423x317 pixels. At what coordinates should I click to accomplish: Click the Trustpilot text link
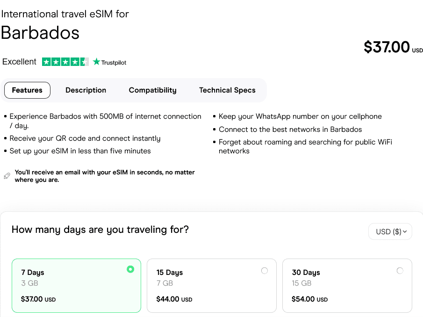[114, 62]
